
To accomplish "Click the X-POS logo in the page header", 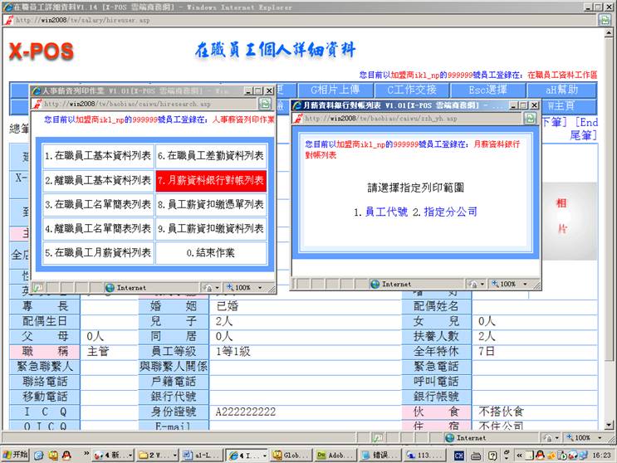I will 42,51.
